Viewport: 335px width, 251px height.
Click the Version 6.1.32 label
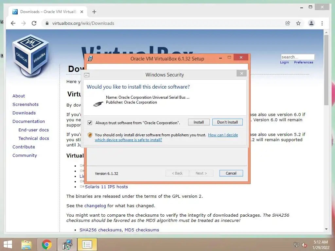(106, 174)
